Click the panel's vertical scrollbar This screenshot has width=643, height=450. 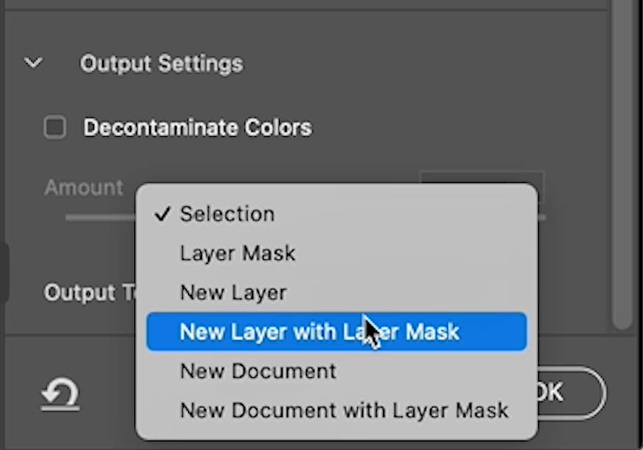[623, 164]
